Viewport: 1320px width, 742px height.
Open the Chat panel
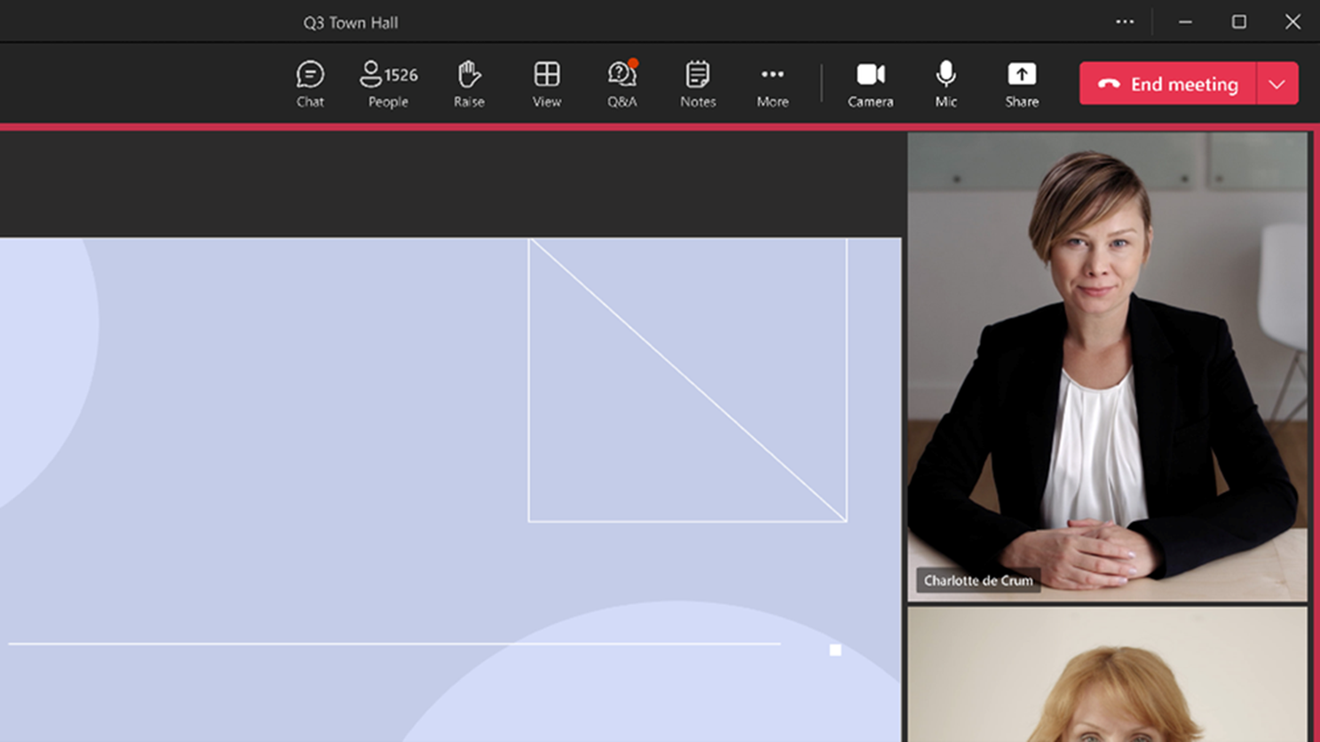[310, 84]
